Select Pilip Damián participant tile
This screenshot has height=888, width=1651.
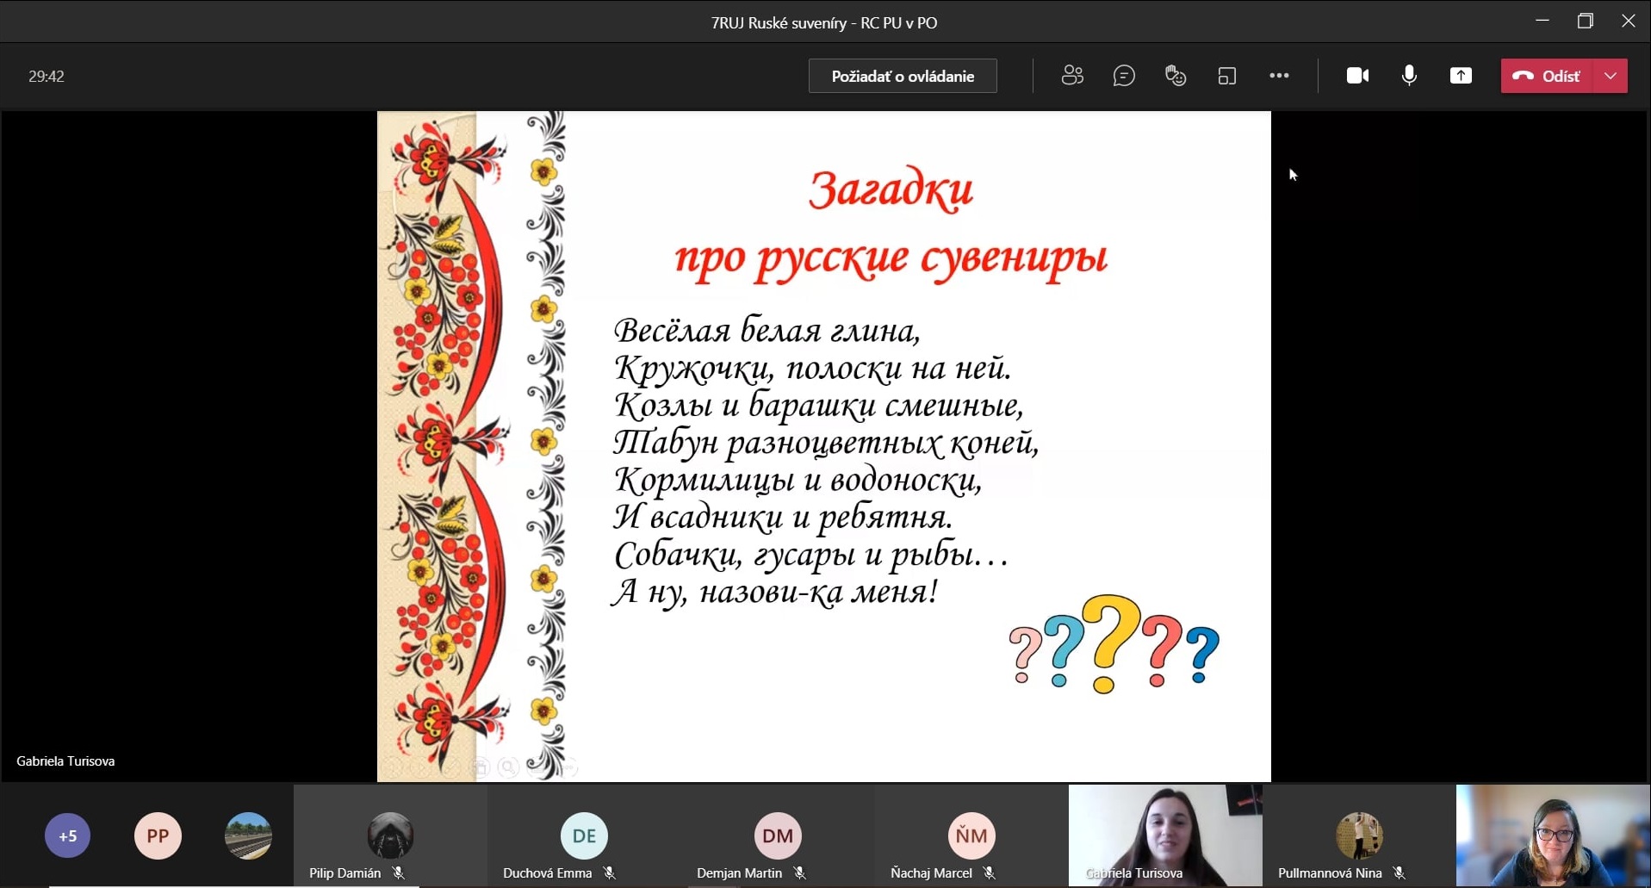click(x=390, y=835)
